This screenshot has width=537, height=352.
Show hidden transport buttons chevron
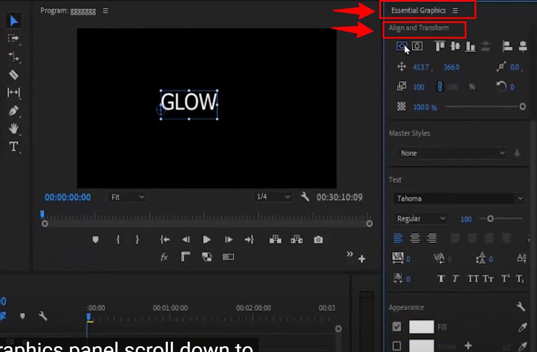350,254
